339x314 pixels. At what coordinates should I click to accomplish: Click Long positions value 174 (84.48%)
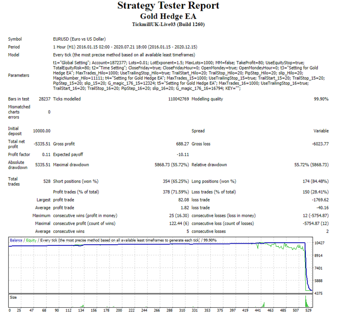point(316,181)
